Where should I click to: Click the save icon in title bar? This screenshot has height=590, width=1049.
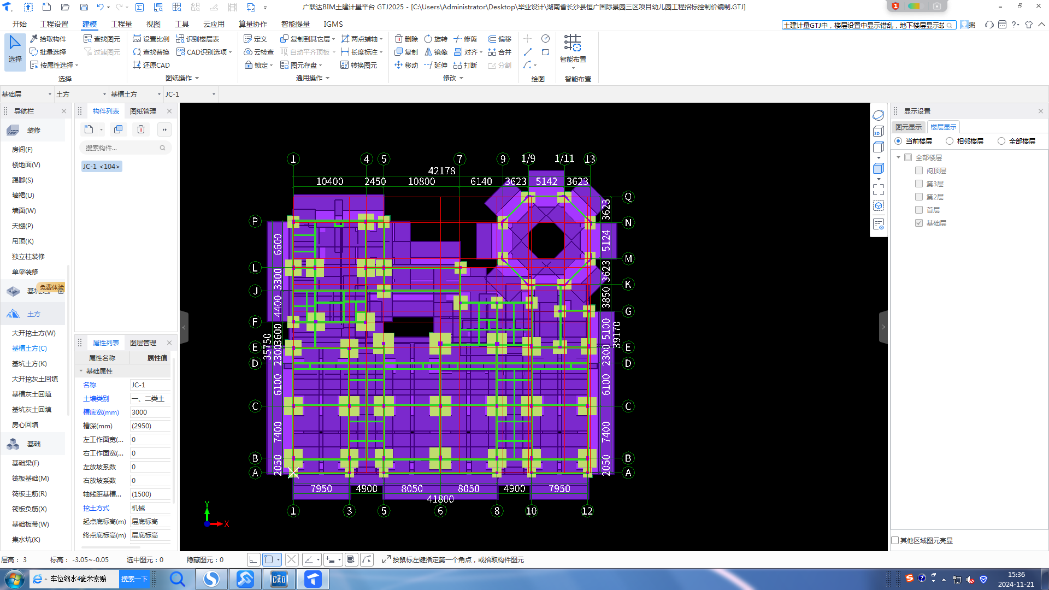pyautogui.click(x=84, y=7)
